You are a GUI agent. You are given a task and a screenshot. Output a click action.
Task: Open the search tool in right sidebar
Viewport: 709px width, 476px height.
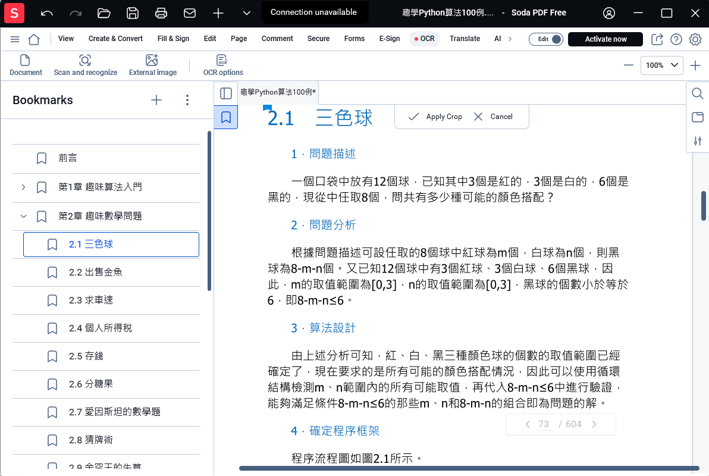click(697, 93)
